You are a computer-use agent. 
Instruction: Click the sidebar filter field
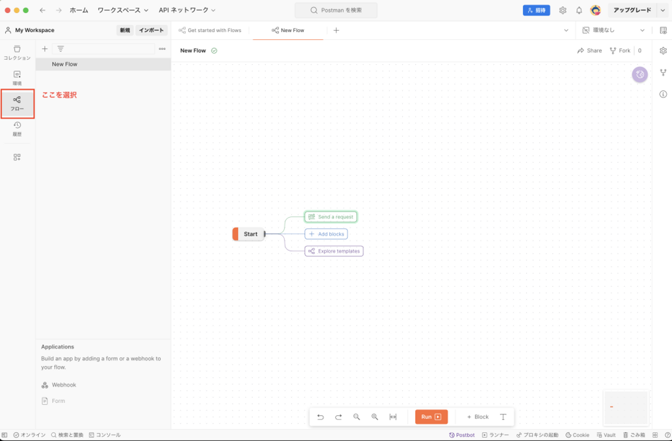pos(104,49)
